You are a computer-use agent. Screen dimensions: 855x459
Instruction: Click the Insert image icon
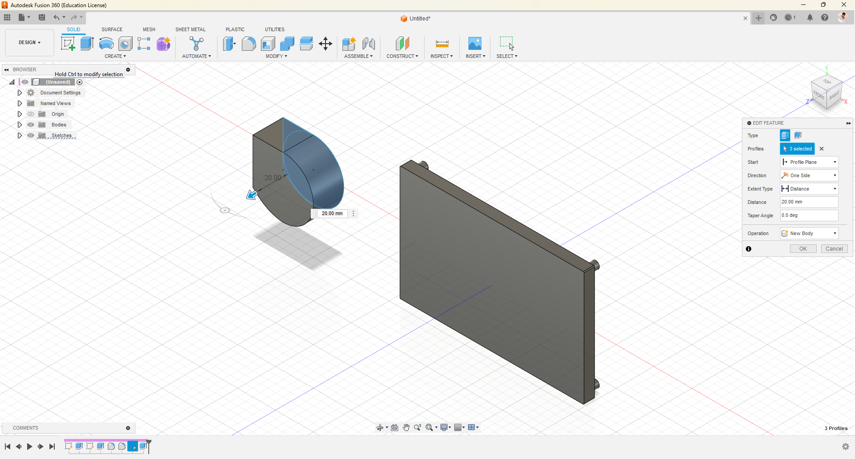475,44
